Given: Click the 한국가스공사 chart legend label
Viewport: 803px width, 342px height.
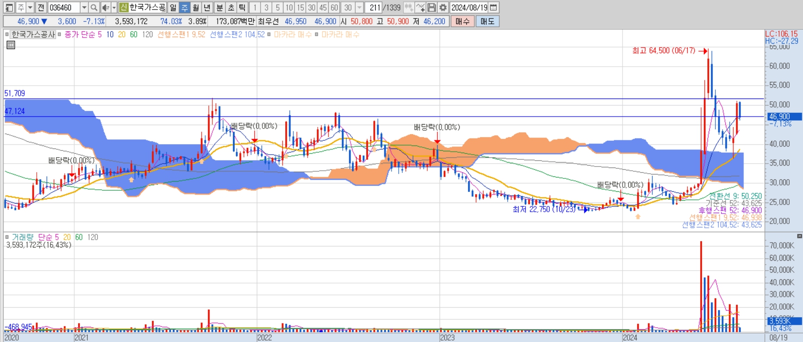Looking at the screenshot, I should pyautogui.click(x=33, y=35).
